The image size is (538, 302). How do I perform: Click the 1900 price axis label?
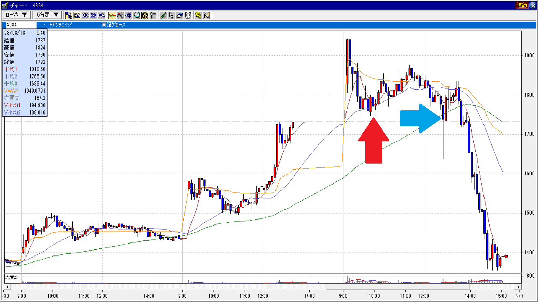tap(529, 55)
